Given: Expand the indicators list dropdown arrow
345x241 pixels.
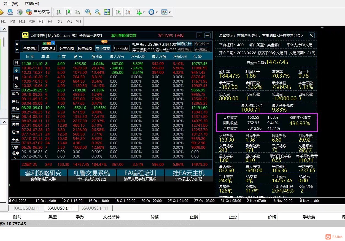Looking at the screenshot, I should [144, 12].
